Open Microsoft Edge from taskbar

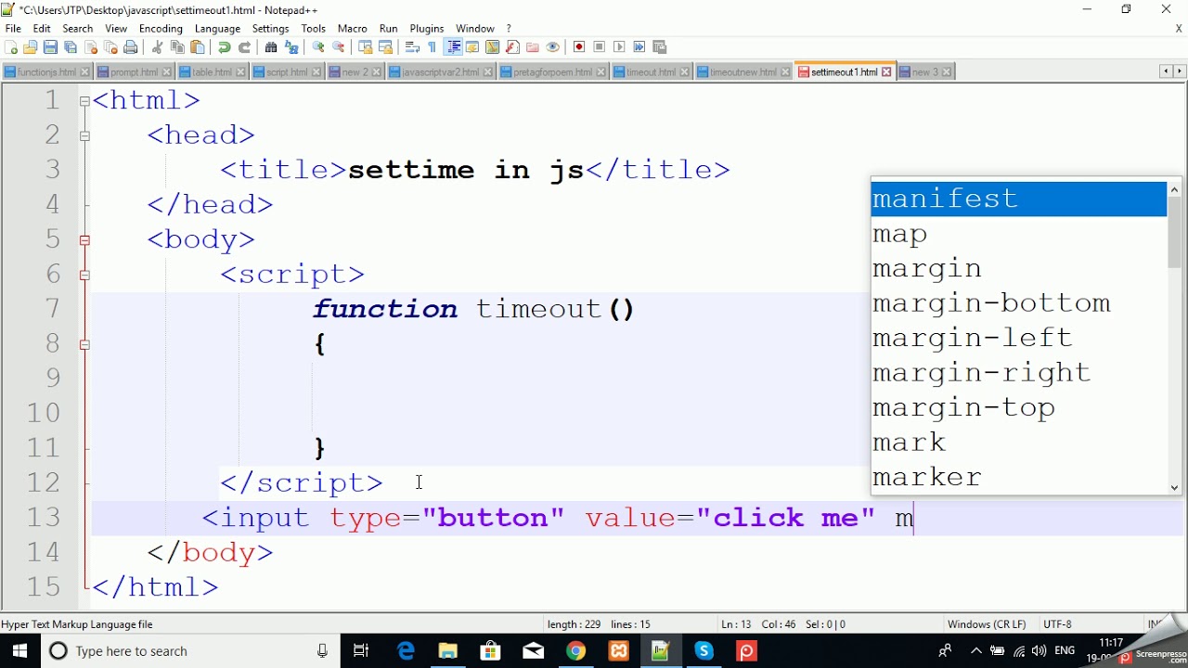tap(406, 651)
